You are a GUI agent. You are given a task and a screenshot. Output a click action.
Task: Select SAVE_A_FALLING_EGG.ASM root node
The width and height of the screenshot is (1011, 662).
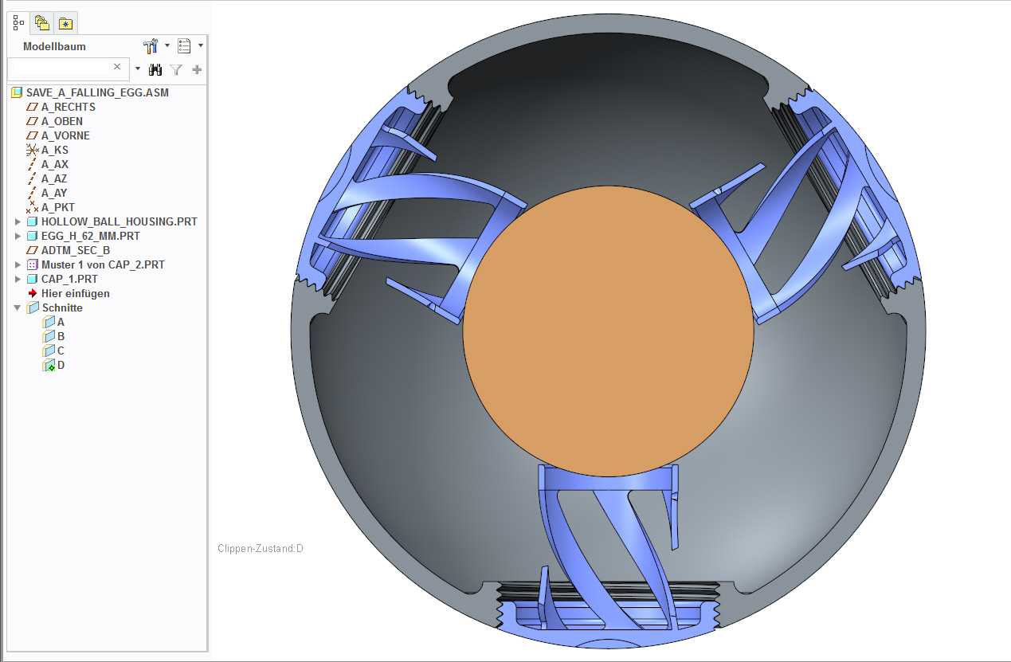point(97,92)
